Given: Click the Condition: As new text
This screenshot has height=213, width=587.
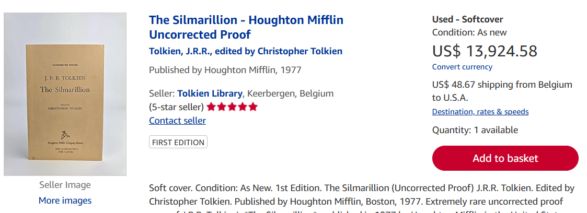Looking at the screenshot, I should [x=469, y=32].
